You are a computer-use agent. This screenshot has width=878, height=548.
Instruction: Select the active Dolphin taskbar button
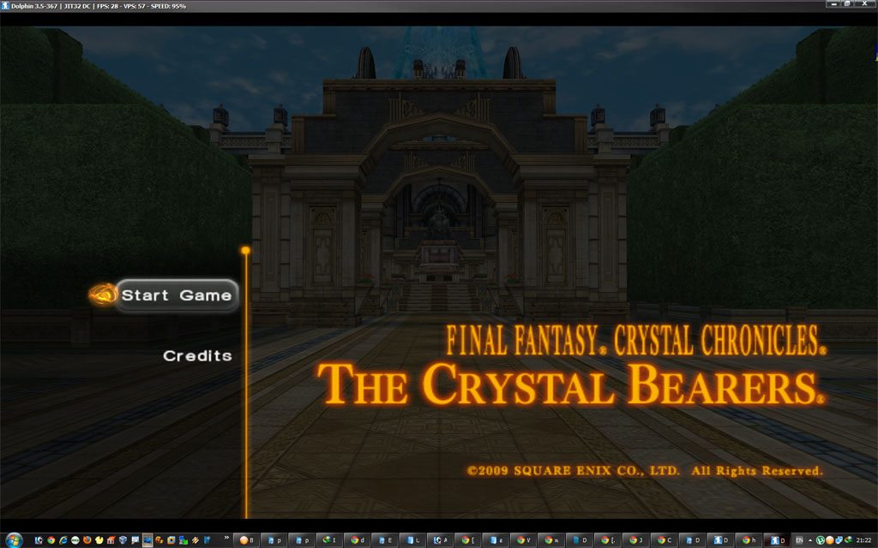click(776, 540)
